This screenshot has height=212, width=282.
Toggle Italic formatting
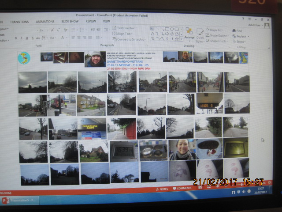[21, 38]
